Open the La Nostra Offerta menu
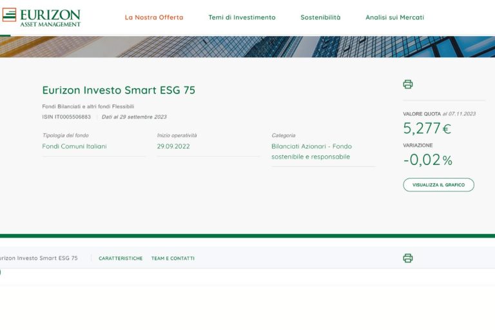The image size is (495, 330). [x=154, y=17]
